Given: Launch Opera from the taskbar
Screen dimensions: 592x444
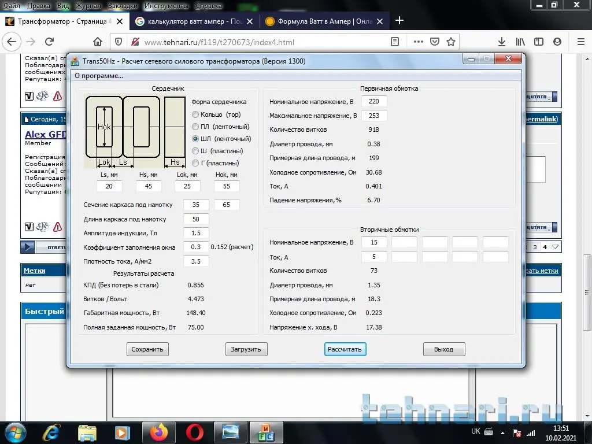Looking at the screenshot, I should 194,431.
